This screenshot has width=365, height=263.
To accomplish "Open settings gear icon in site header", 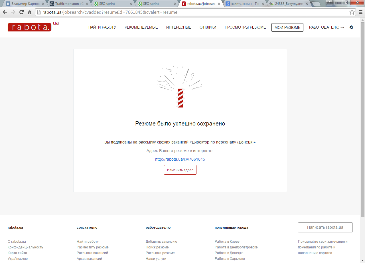I will click(x=351, y=27).
